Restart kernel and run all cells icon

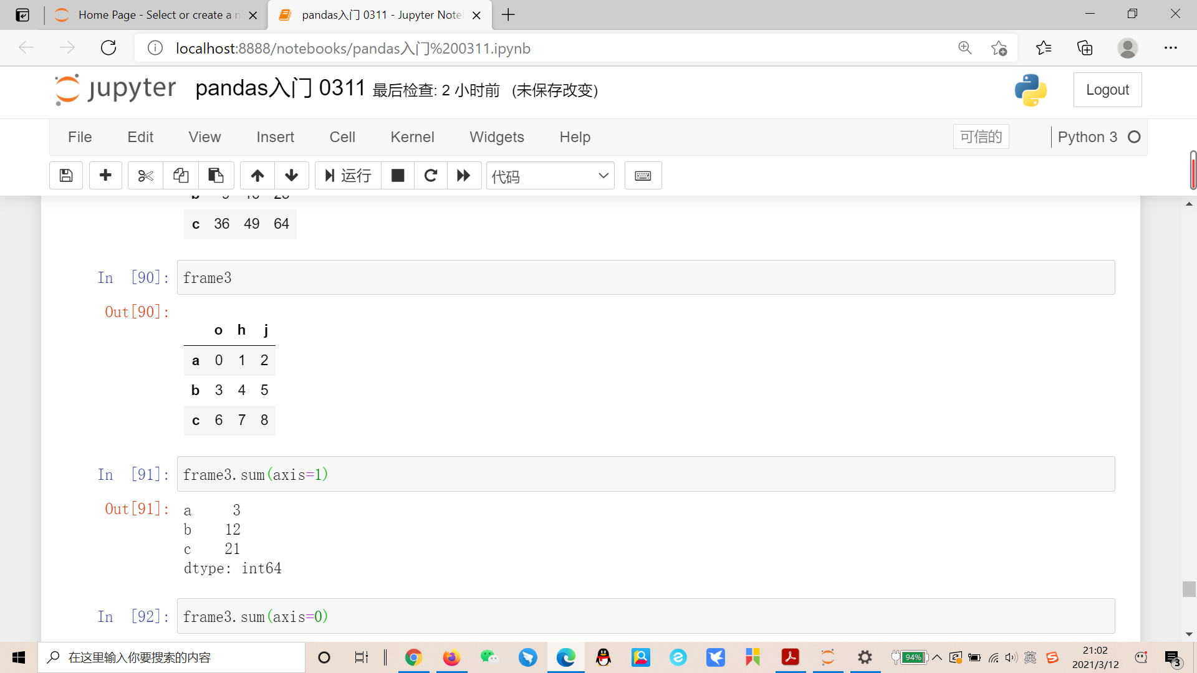[463, 176]
